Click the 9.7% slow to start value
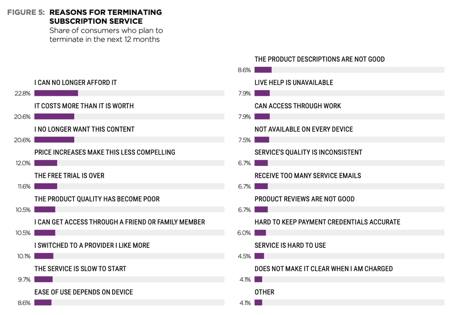Image resolution: width=453 pixels, height=315 pixels. point(24,280)
